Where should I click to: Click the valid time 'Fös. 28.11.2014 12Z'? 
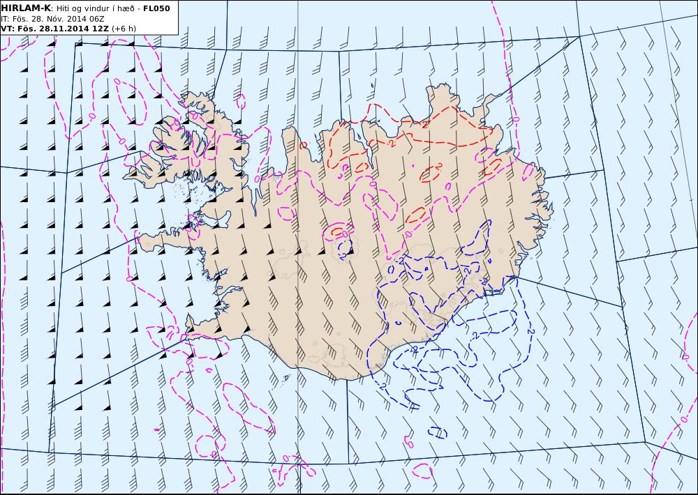pos(62,29)
